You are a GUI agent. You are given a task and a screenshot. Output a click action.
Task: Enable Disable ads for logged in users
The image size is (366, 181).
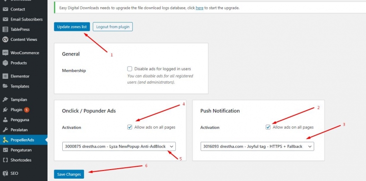click(x=130, y=69)
